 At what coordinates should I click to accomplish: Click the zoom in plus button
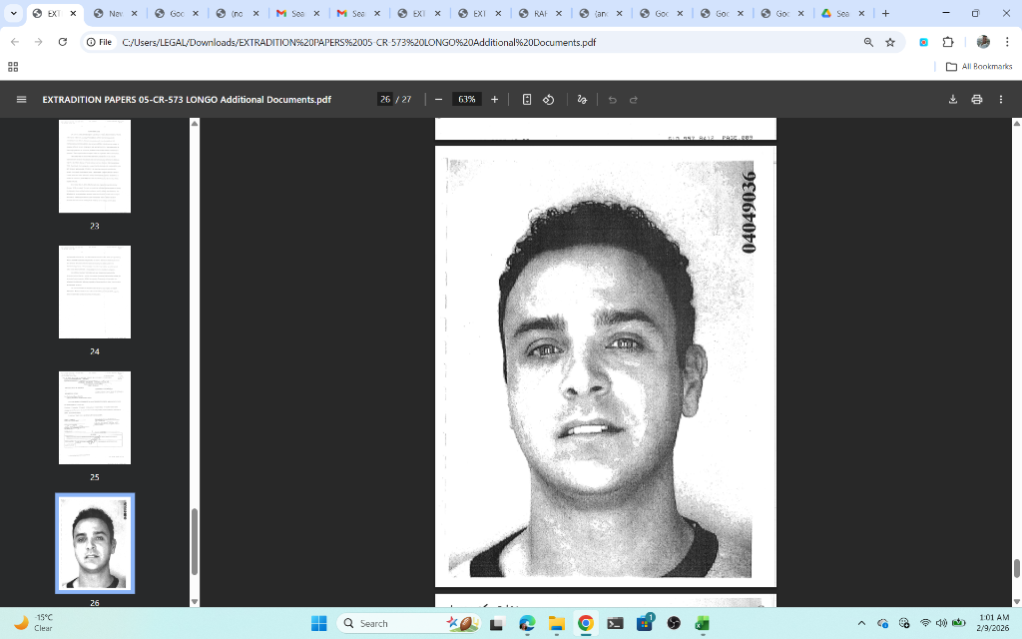click(494, 100)
